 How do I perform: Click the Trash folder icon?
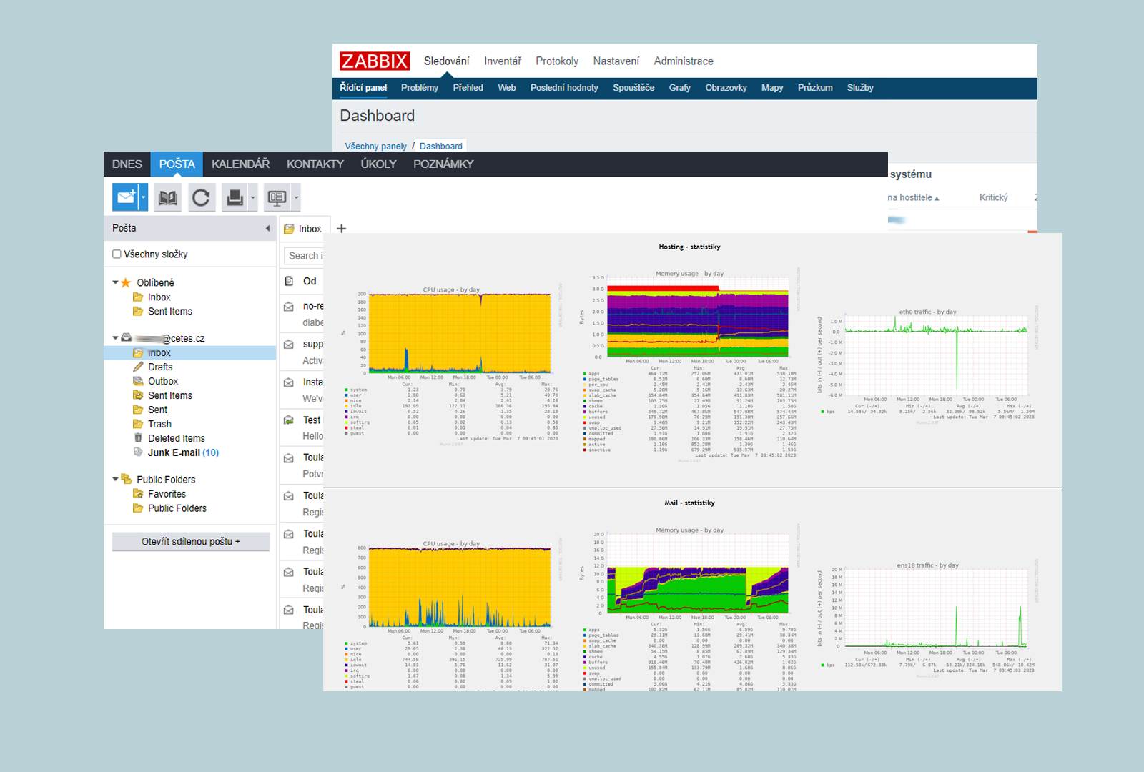(x=138, y=424)
